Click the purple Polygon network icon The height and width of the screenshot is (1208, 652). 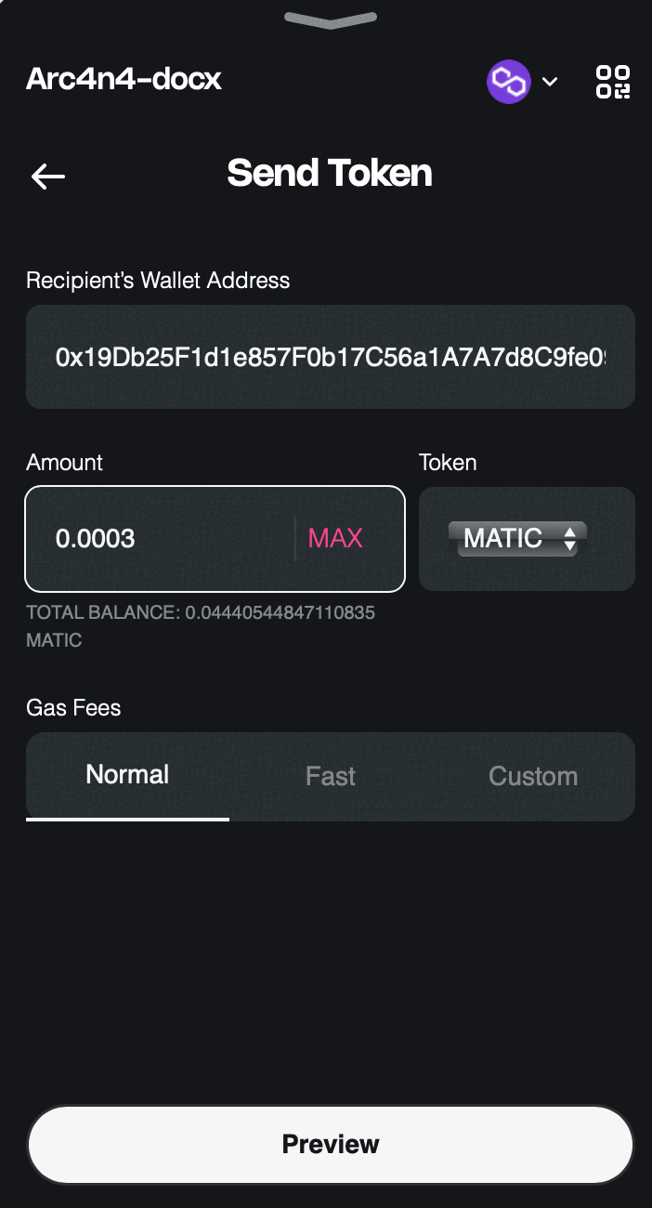tap(509, 82)
